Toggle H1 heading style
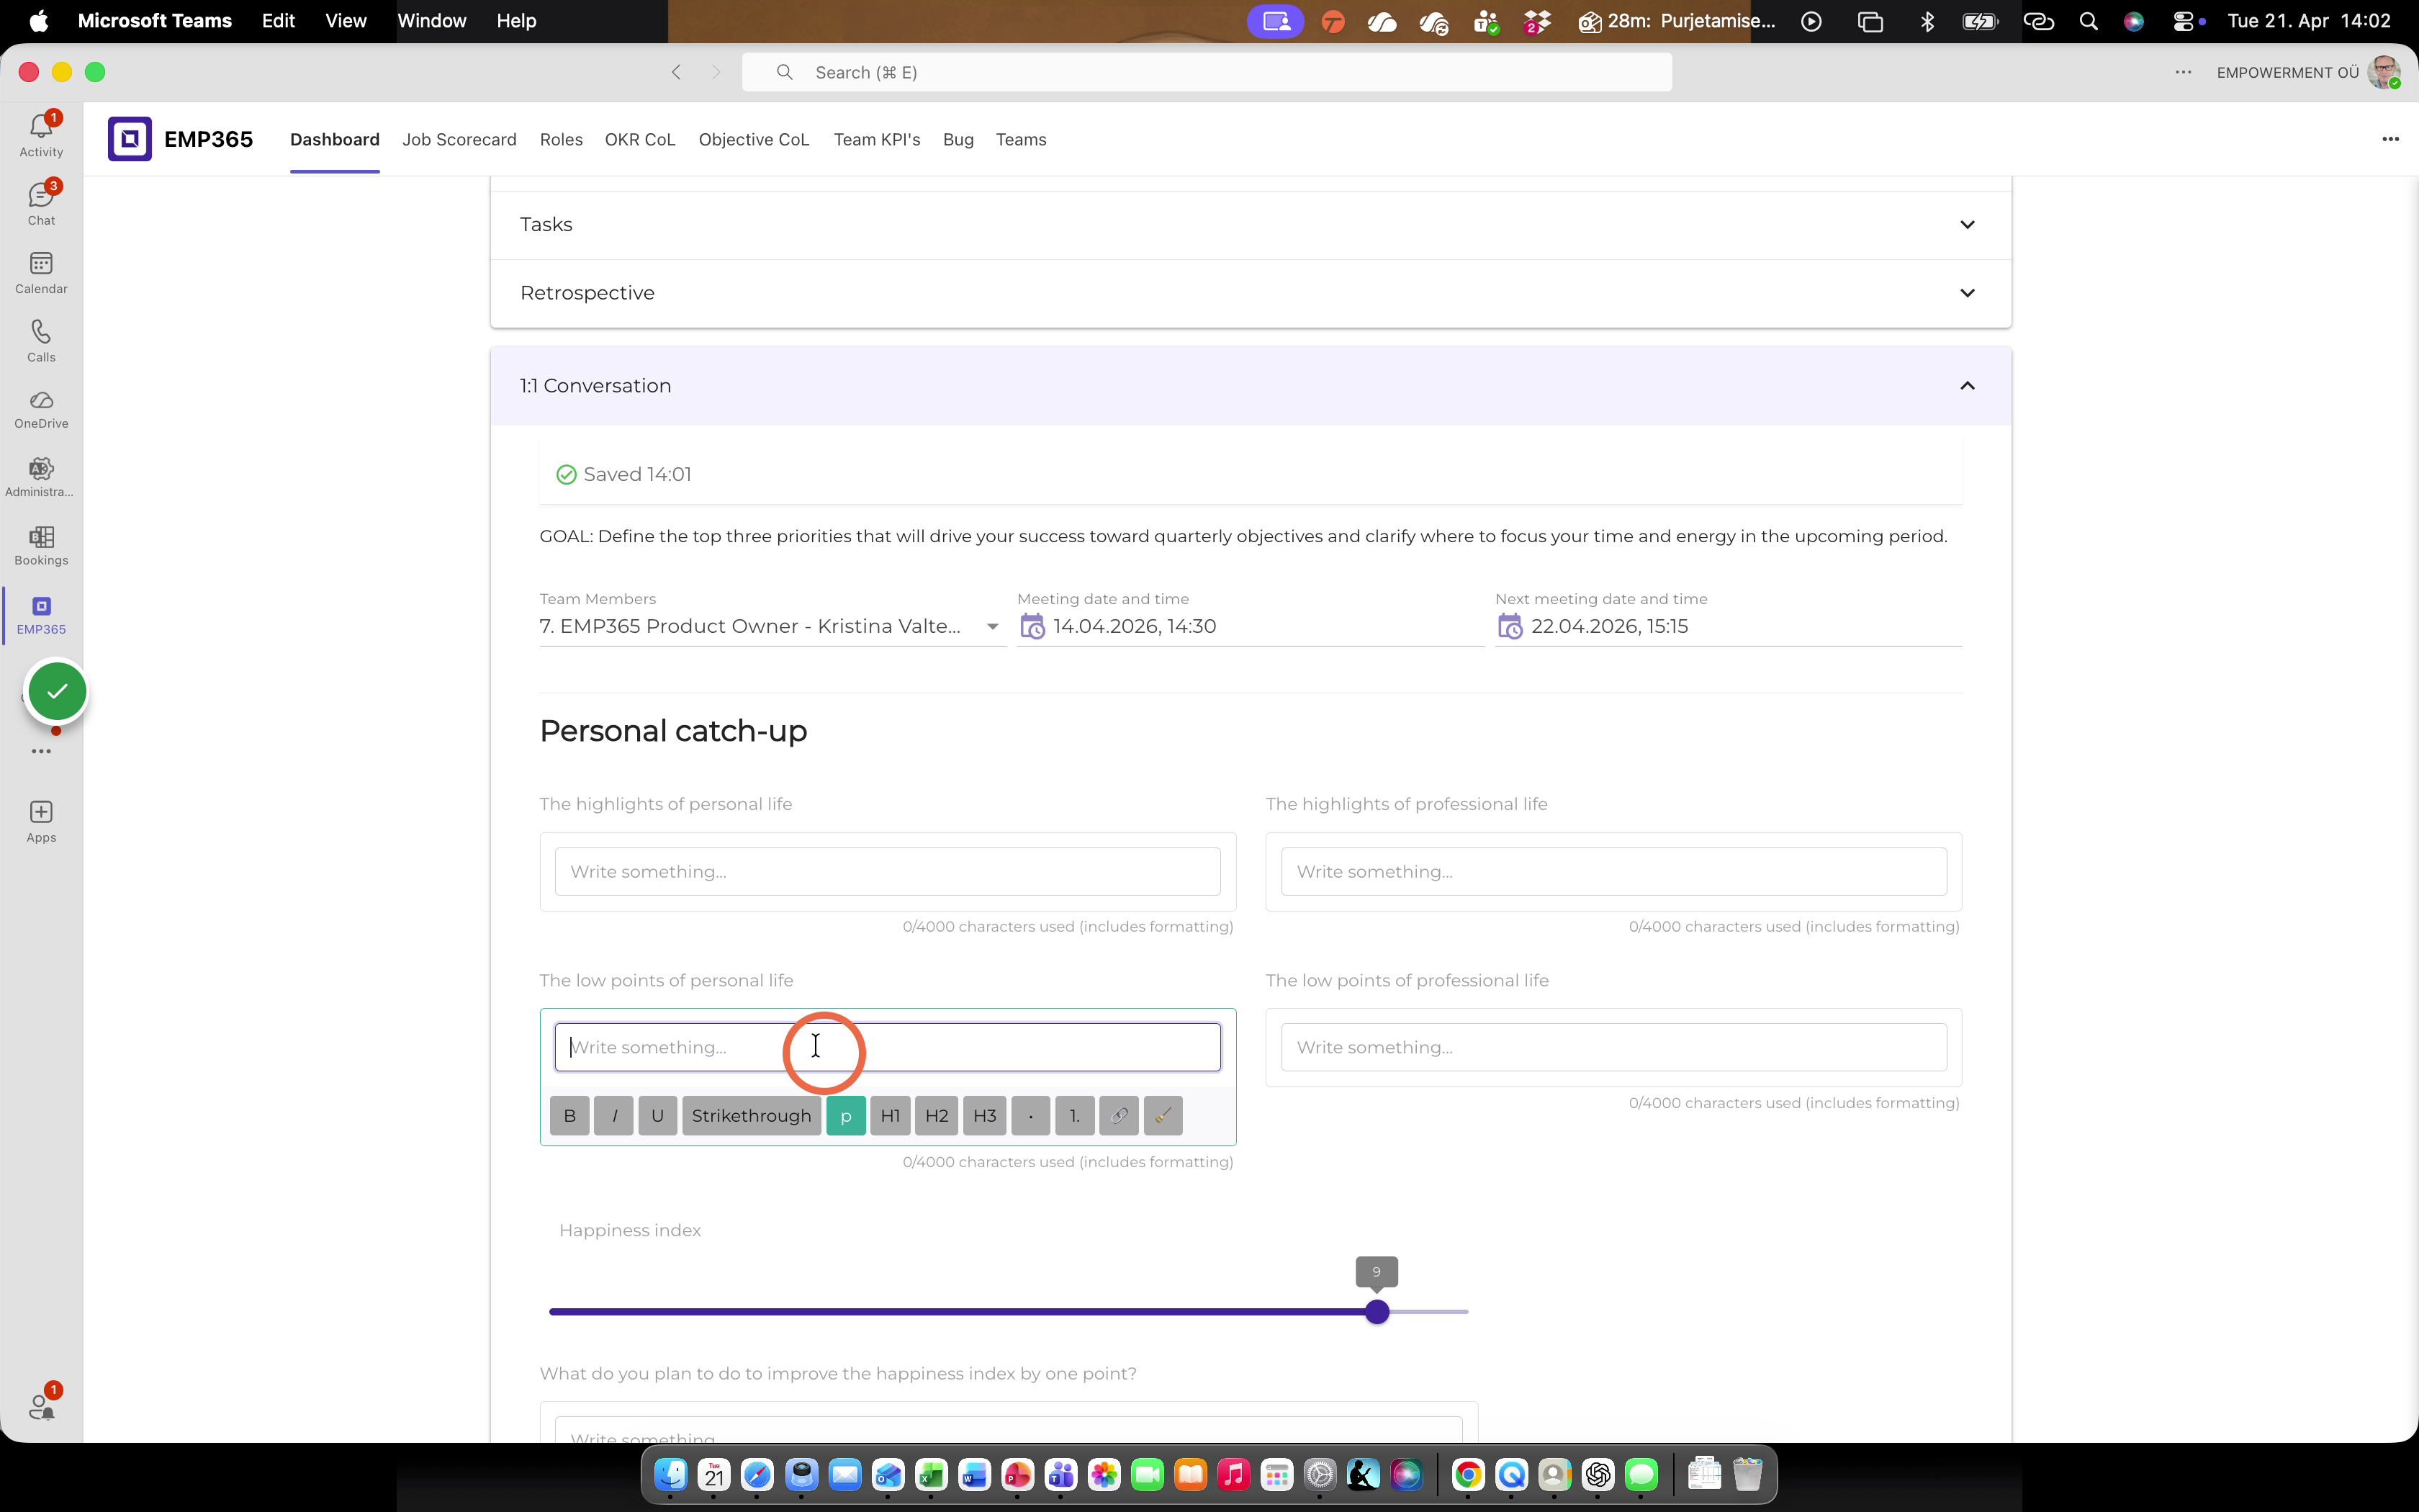 click(890, 1115)
